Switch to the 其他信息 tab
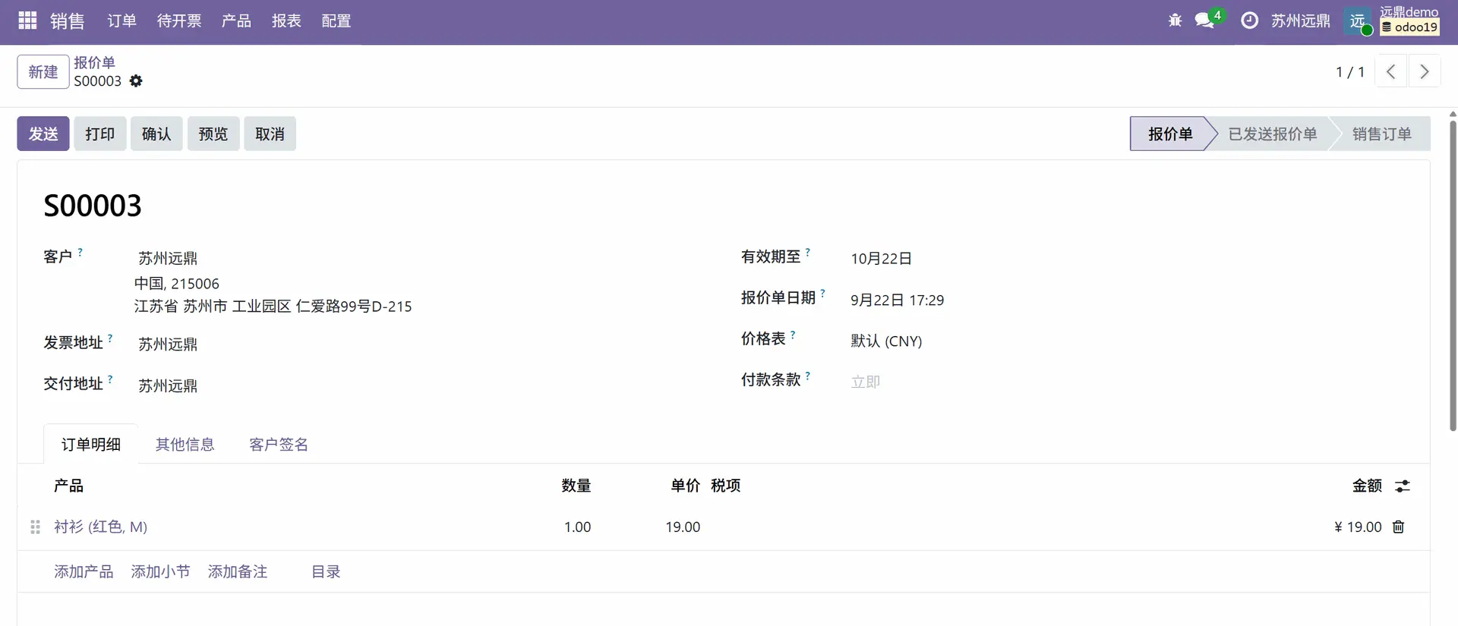The image size is (1458, 626). pos(185,444)
